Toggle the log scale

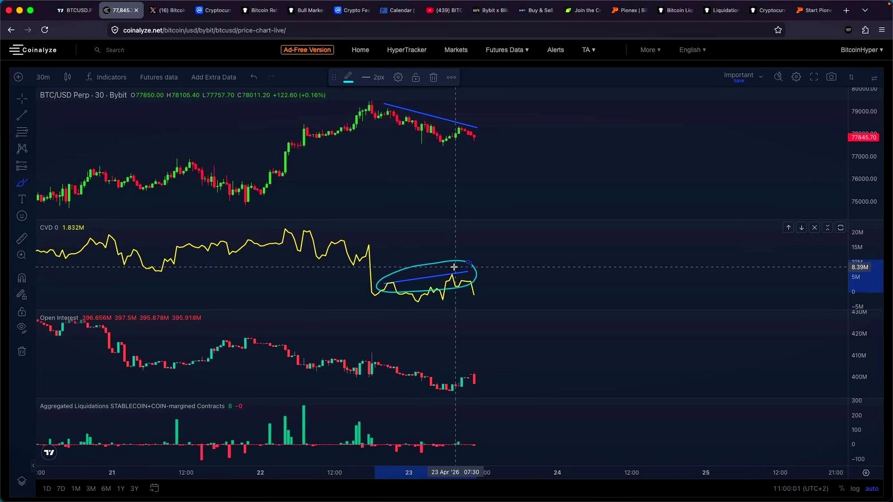click(854, 489)
